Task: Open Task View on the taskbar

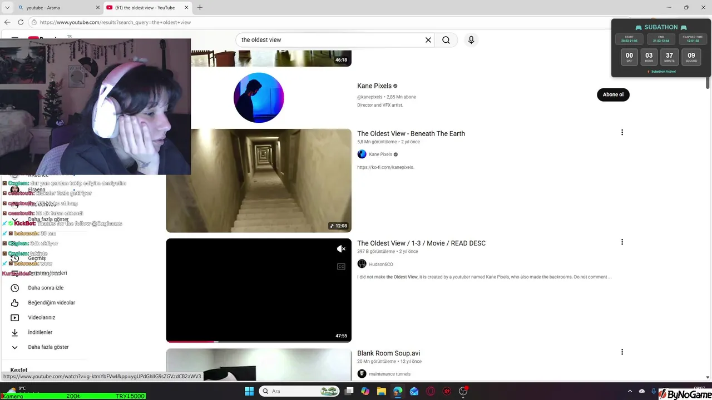Action: 349,391
